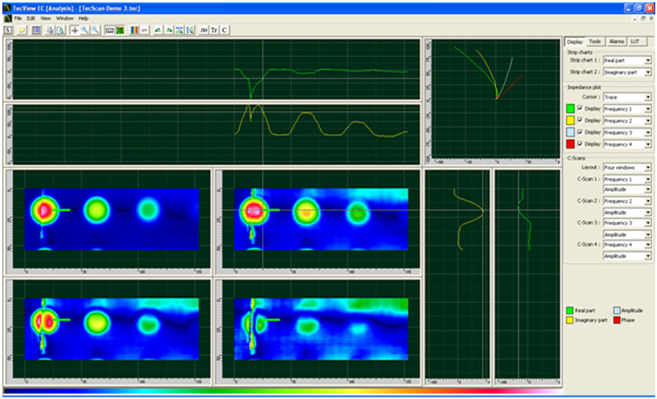Click the top-left C-scan image
This screenshot has height=399, width=657.
112,219
